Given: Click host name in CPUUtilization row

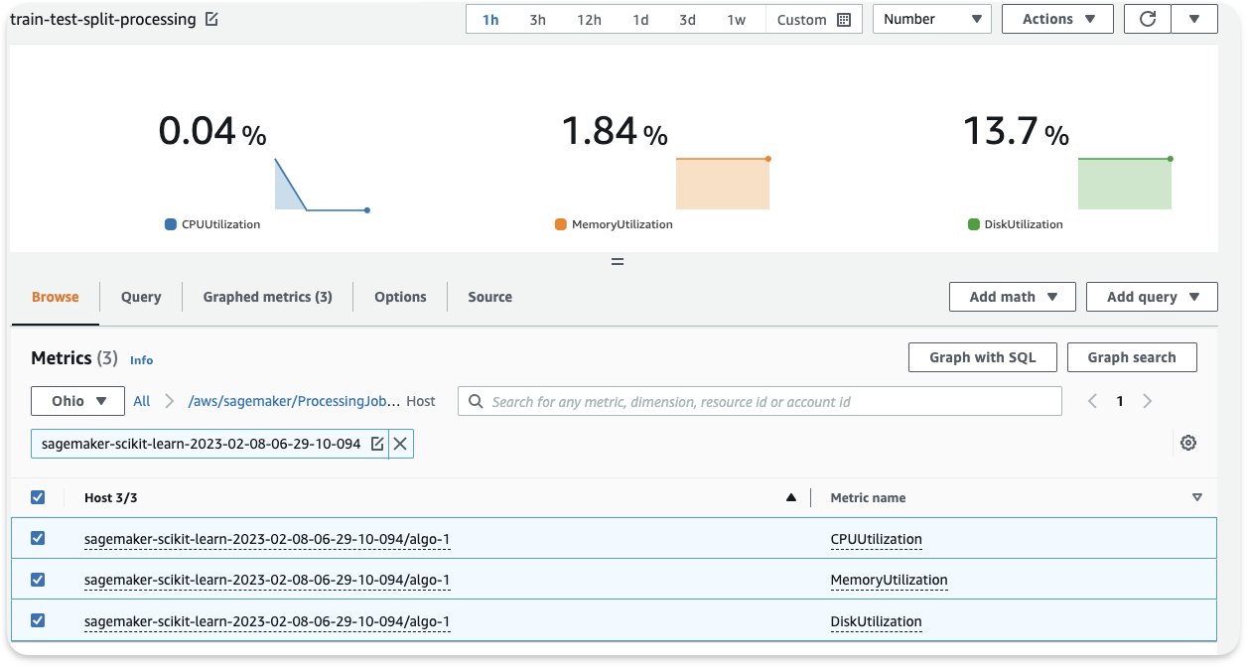Looking at the screenshot, I should click(267, 539).
